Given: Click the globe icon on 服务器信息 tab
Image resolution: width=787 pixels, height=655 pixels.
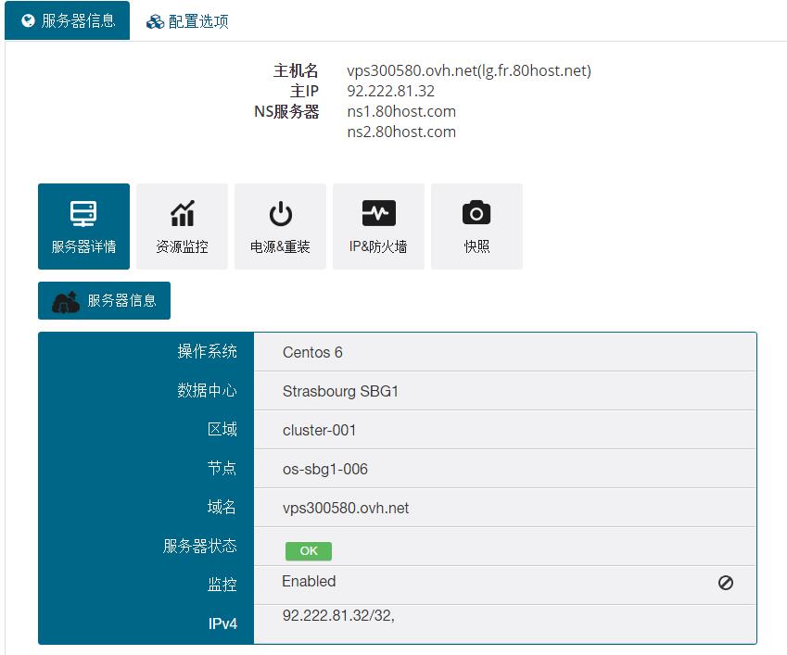Looking at the screenshot, I should [x=29, y=20].
